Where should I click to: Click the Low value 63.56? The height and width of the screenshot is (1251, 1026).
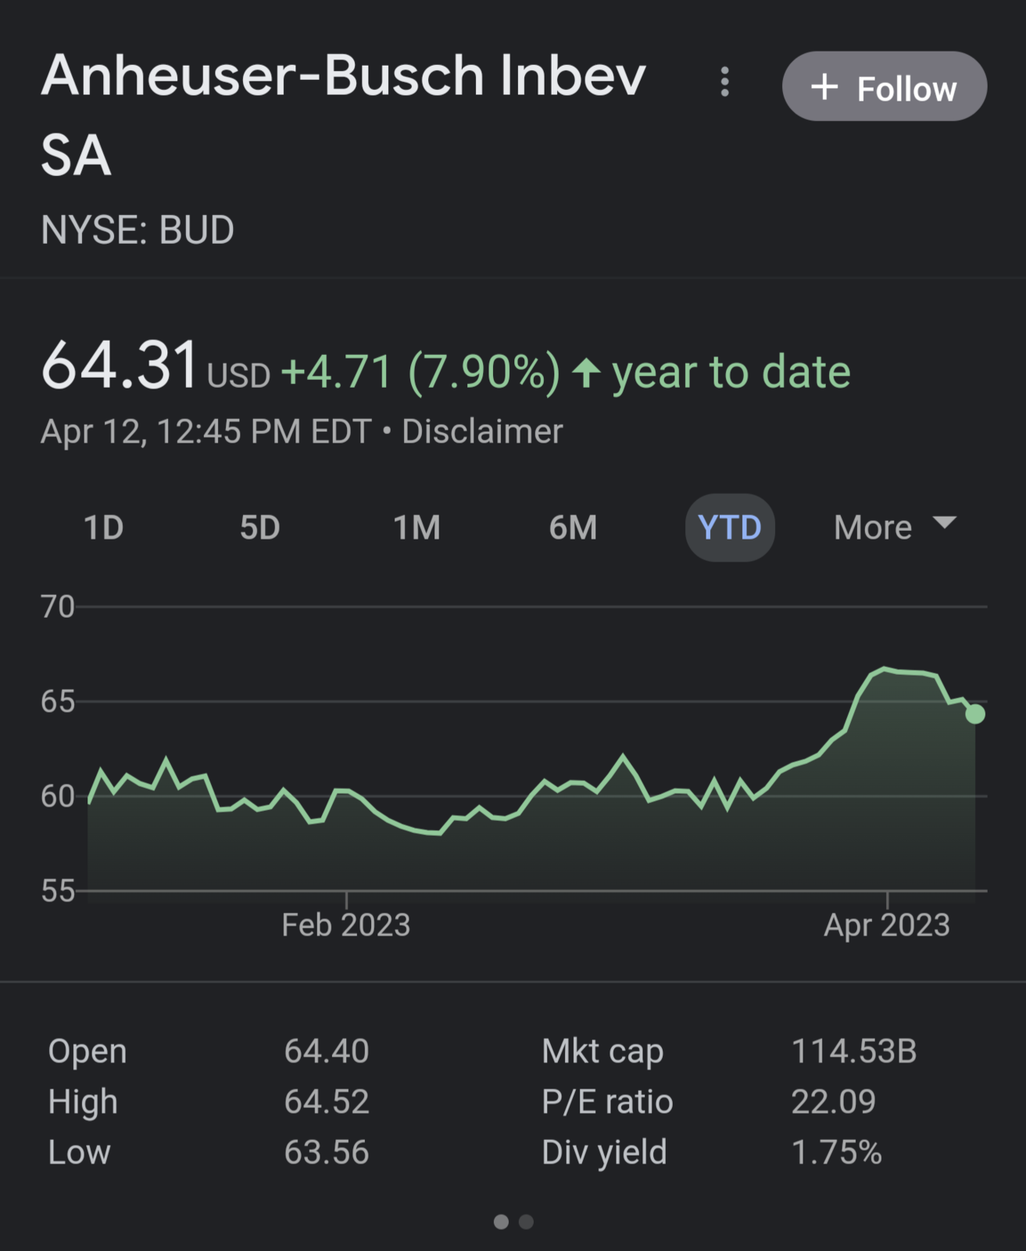pos(327,1152)
